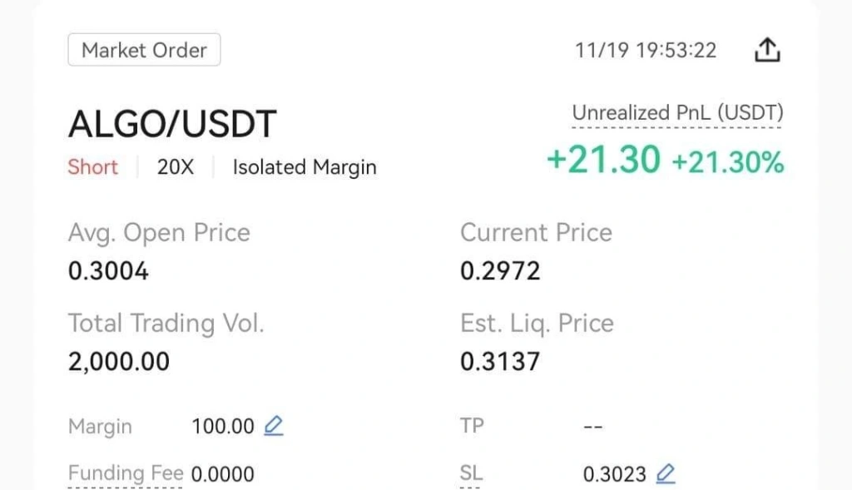Screen dimensions: 852x490
Task: Click the +21.30 unrealized profit value
Action: click(603, 160)
